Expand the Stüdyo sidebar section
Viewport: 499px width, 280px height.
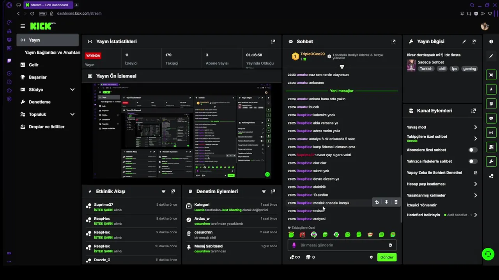click(x=72, y=89)
